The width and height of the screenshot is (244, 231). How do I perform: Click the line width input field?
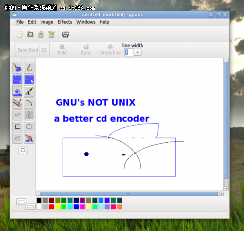(x=129, y=52)
